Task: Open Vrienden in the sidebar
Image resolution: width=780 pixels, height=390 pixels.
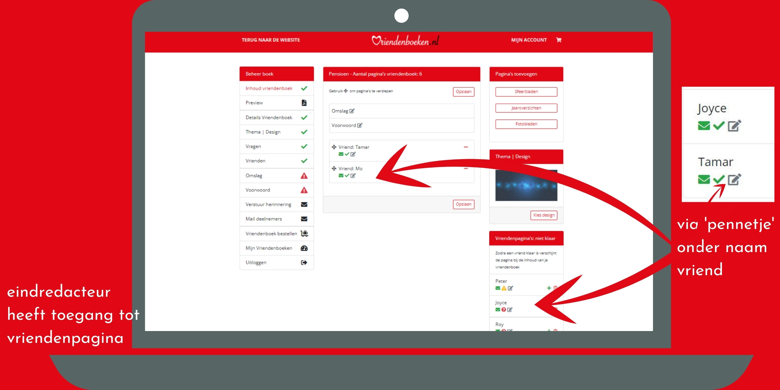Action: 277,161
